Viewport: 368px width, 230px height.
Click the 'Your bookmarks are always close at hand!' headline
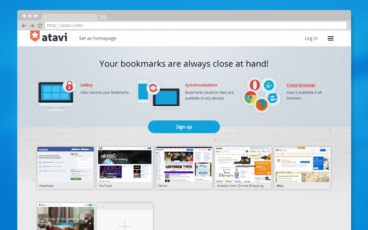(x=184, y=64)
